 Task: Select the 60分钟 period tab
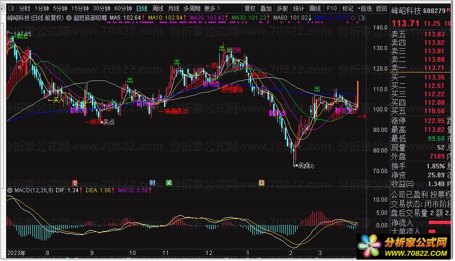123,9
